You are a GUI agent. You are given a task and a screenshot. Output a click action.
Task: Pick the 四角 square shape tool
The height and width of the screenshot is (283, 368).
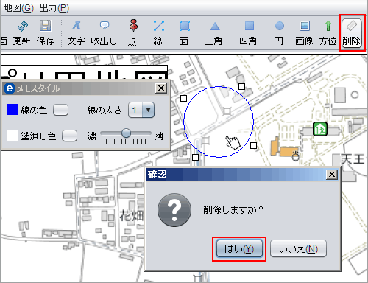(248, 33)
